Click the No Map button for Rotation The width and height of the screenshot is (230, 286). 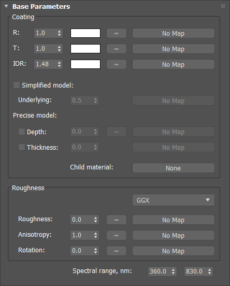174,251
